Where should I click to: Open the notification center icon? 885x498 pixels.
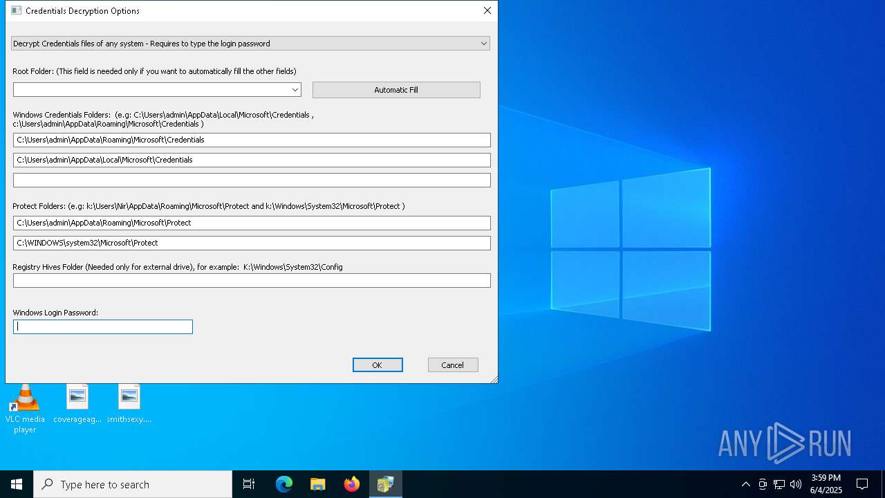(862, 484)
